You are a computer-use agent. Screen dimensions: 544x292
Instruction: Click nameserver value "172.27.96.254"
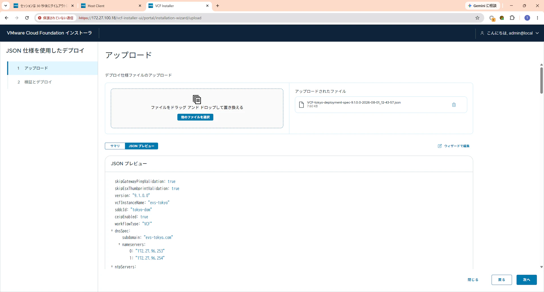150,258
